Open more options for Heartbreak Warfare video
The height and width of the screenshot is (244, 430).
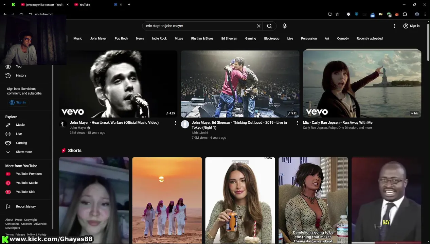(x=176, y=123)
